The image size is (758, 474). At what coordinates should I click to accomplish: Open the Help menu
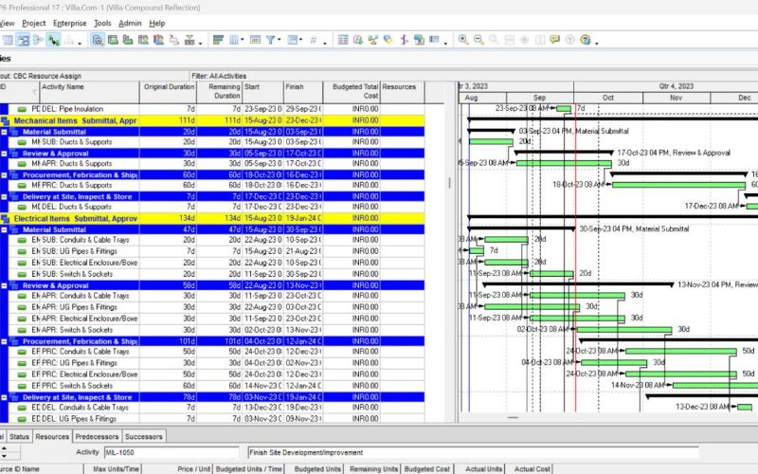coord(157,23)
